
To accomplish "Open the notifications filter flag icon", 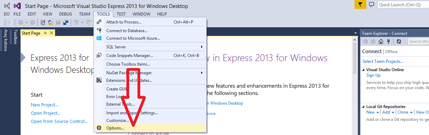I will point(360,4).
